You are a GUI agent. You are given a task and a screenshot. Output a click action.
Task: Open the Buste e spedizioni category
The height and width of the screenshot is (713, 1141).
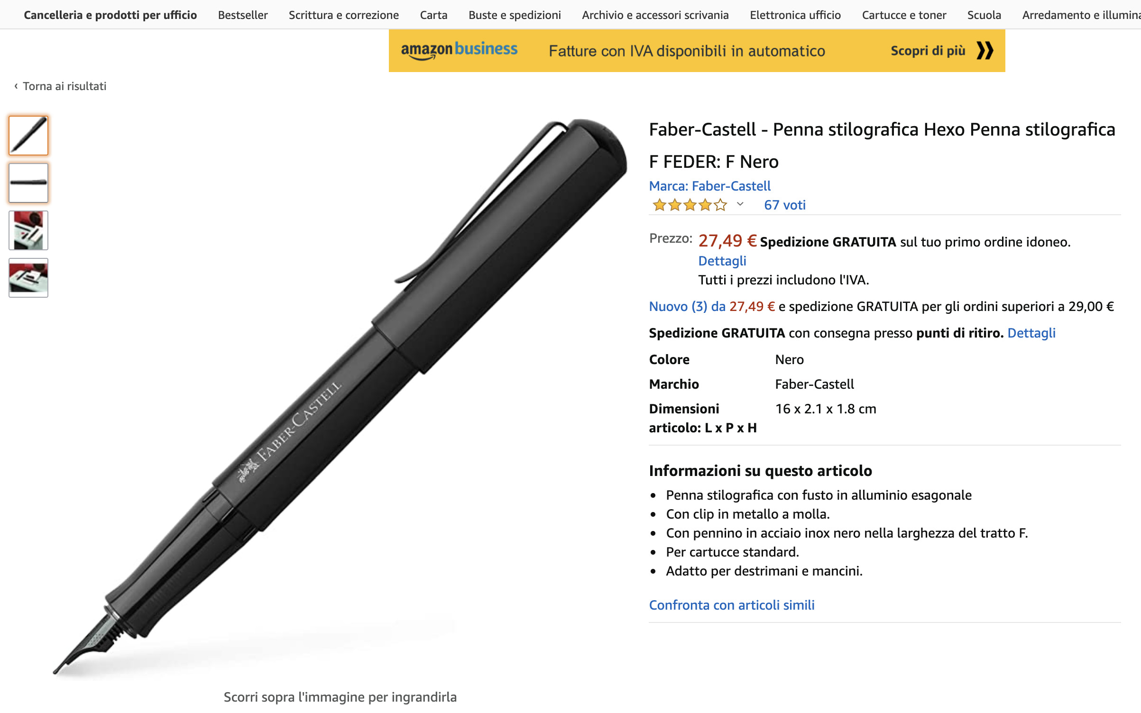click(x=515, y=15)
